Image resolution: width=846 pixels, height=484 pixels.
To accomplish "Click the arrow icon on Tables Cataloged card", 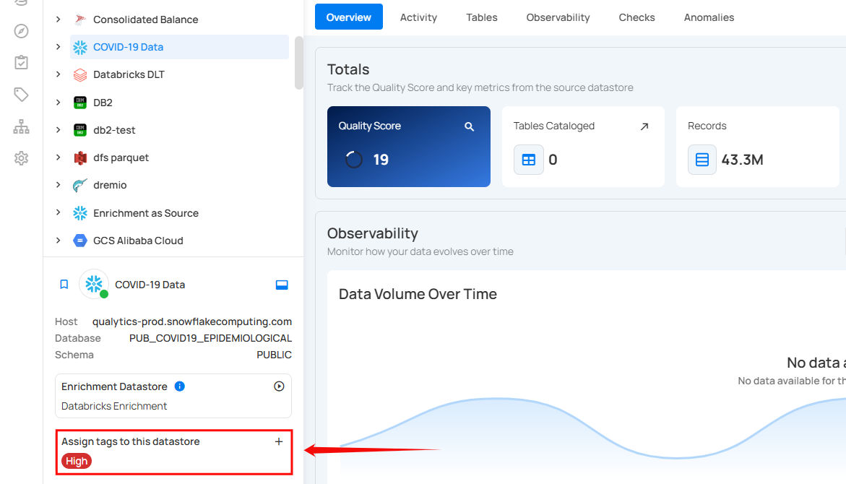I will coord(644,126).
